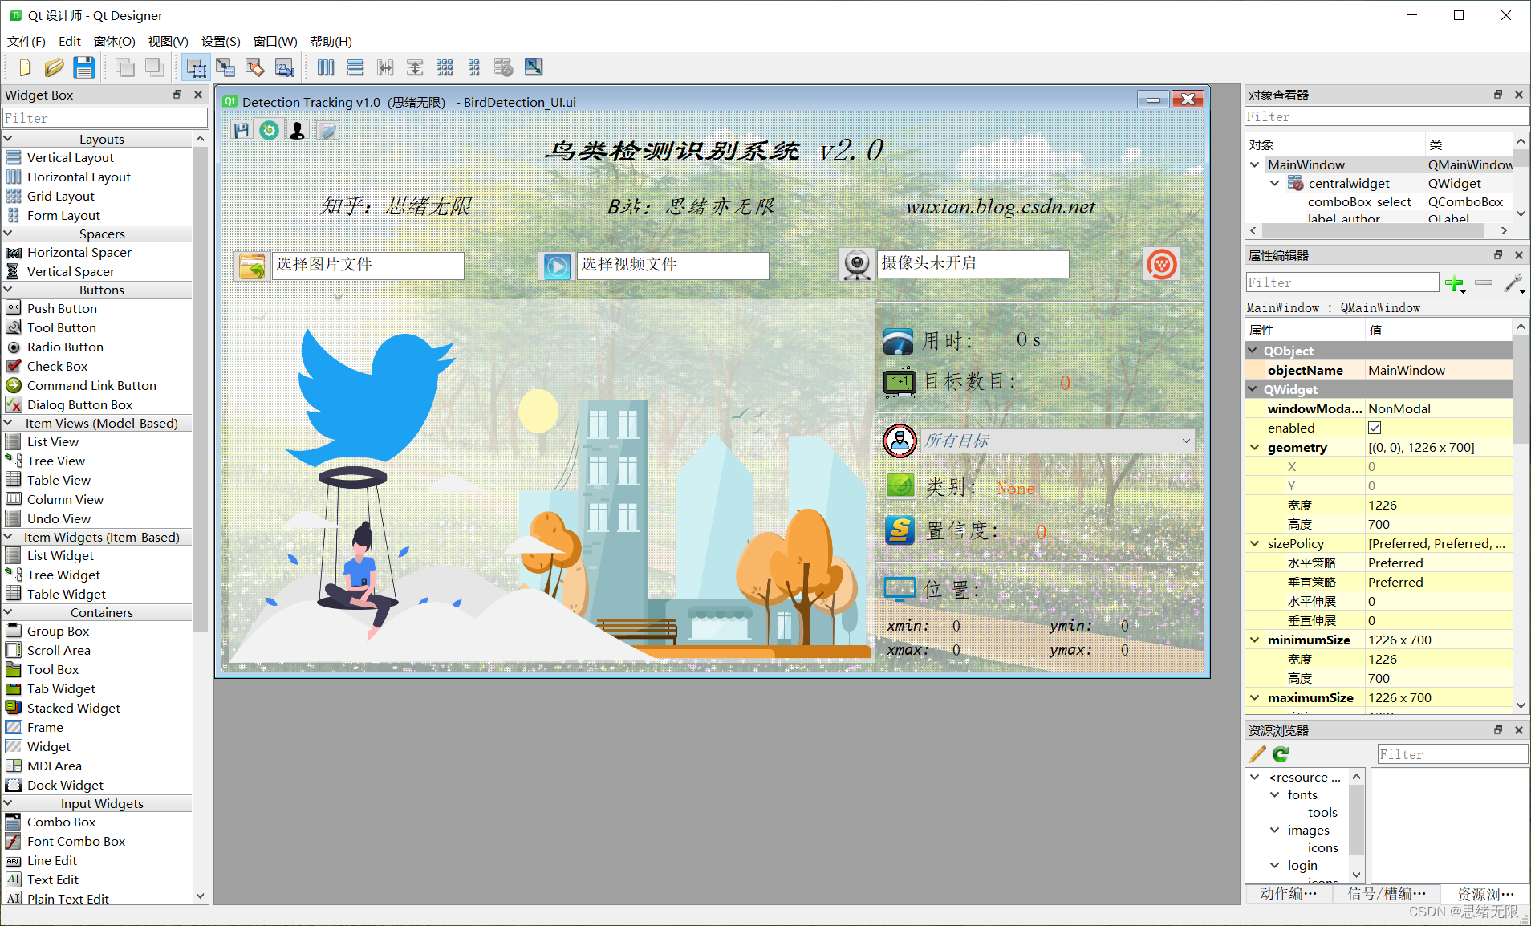Click the Widget Box filter field

tap(105, 118)
